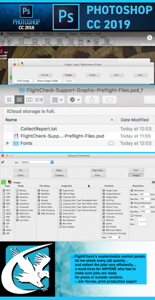This screenshot has height=300, width=155.
Task: Click the Min.Res field showing 300
Action: [145, 194]
